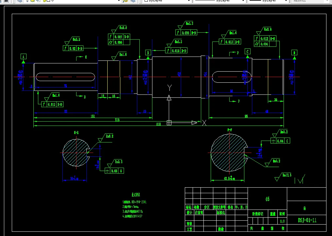The height and width of the screenshot is (236, 332).
Task: Click the layer stack icon left of the ByLayer color box
Action: pyautogui.click(x=133, y=1)
